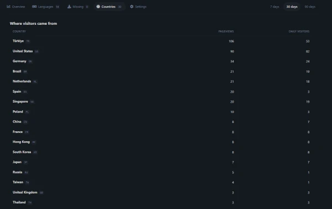
Task: Click the globe icon beside Countries
Action: click(x=98, y=7)
